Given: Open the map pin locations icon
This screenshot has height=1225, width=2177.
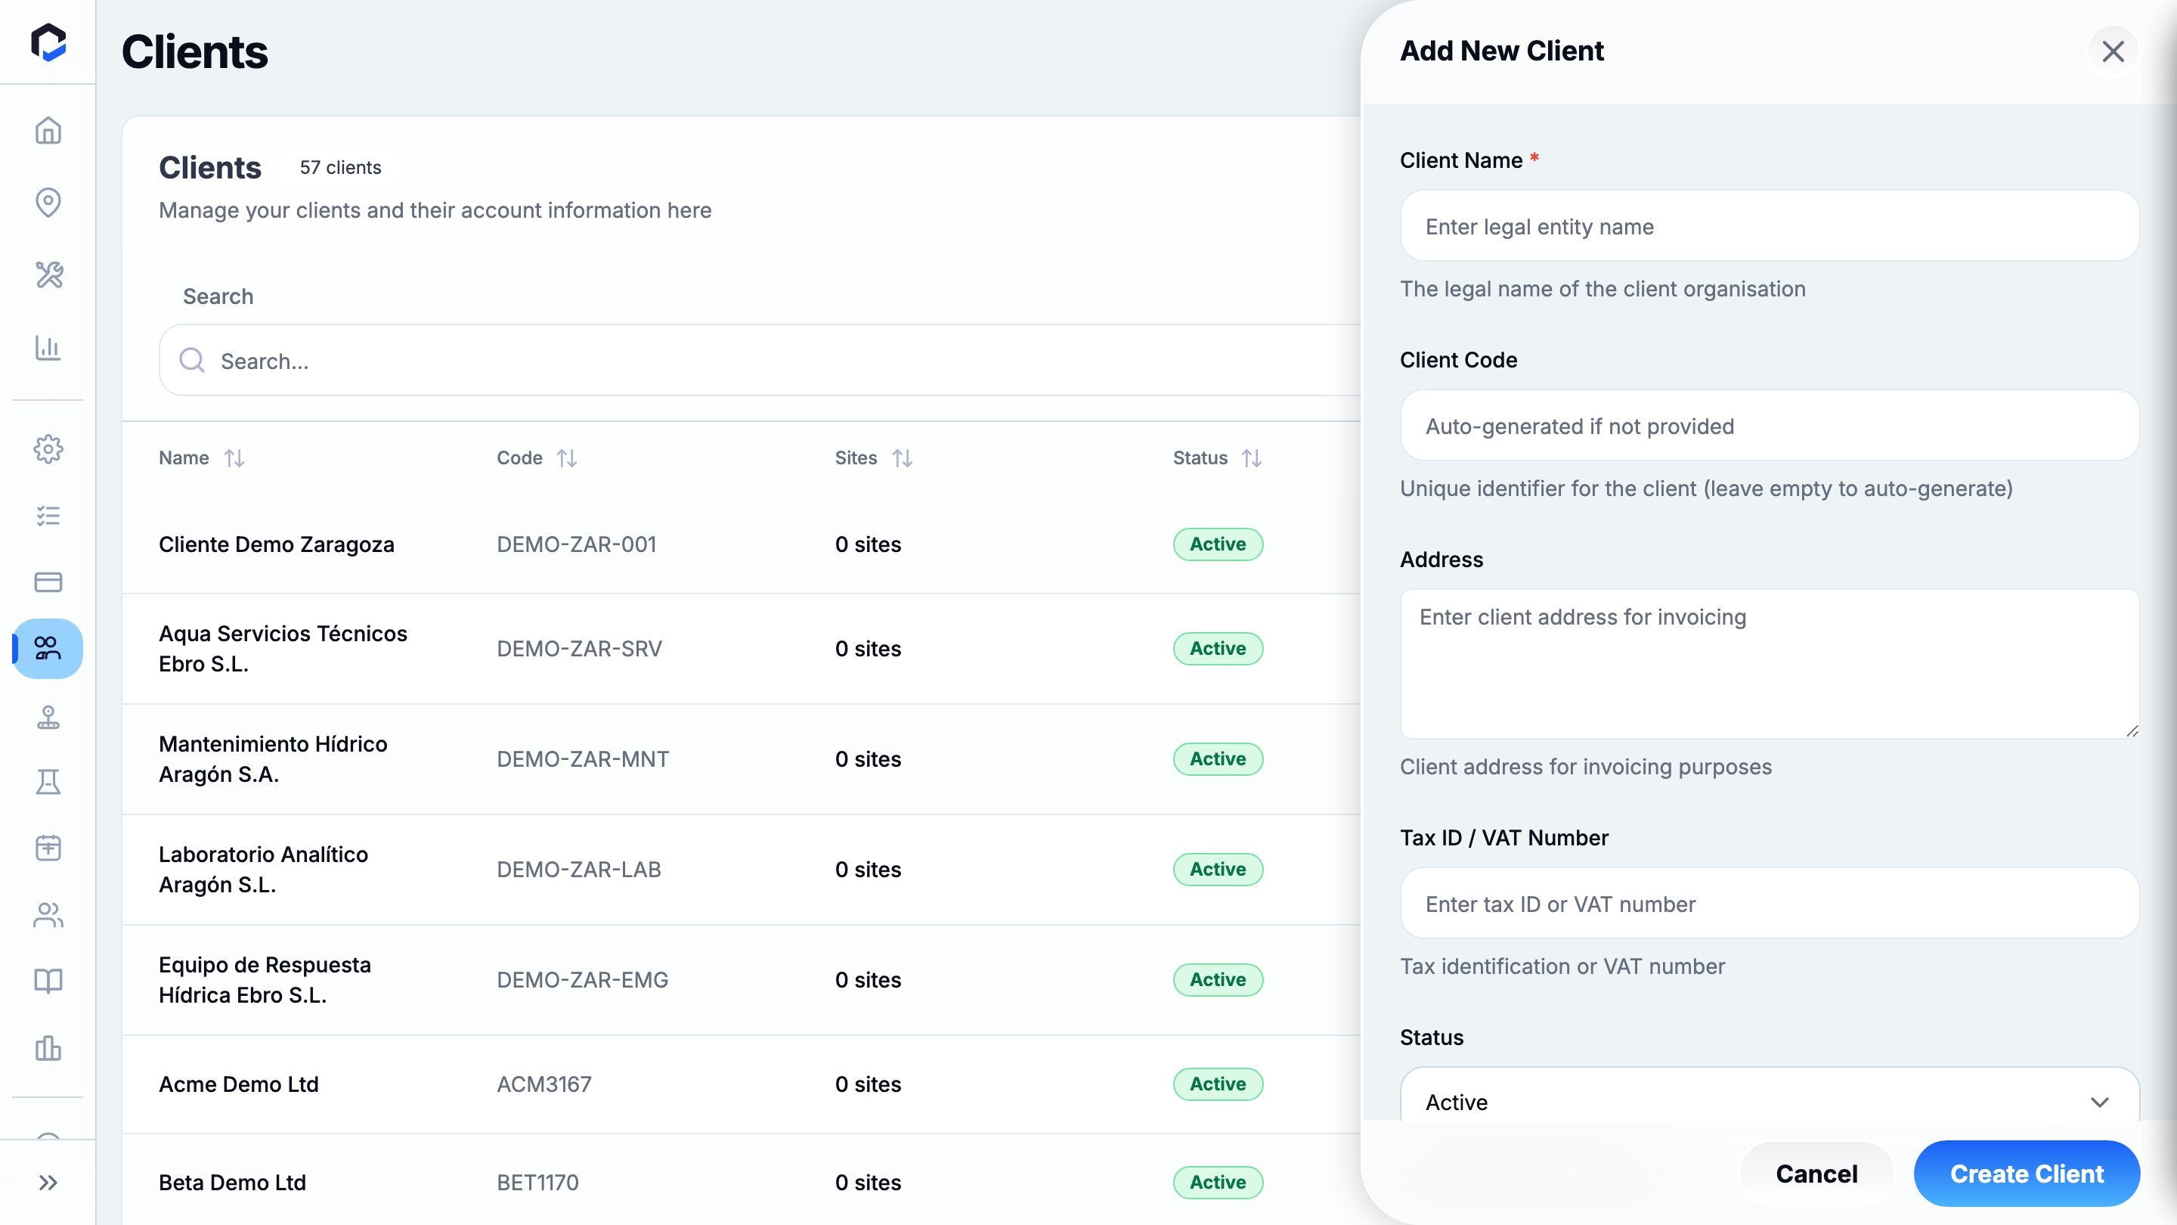Looking at the screenshot, I should [x=48, y=202].
